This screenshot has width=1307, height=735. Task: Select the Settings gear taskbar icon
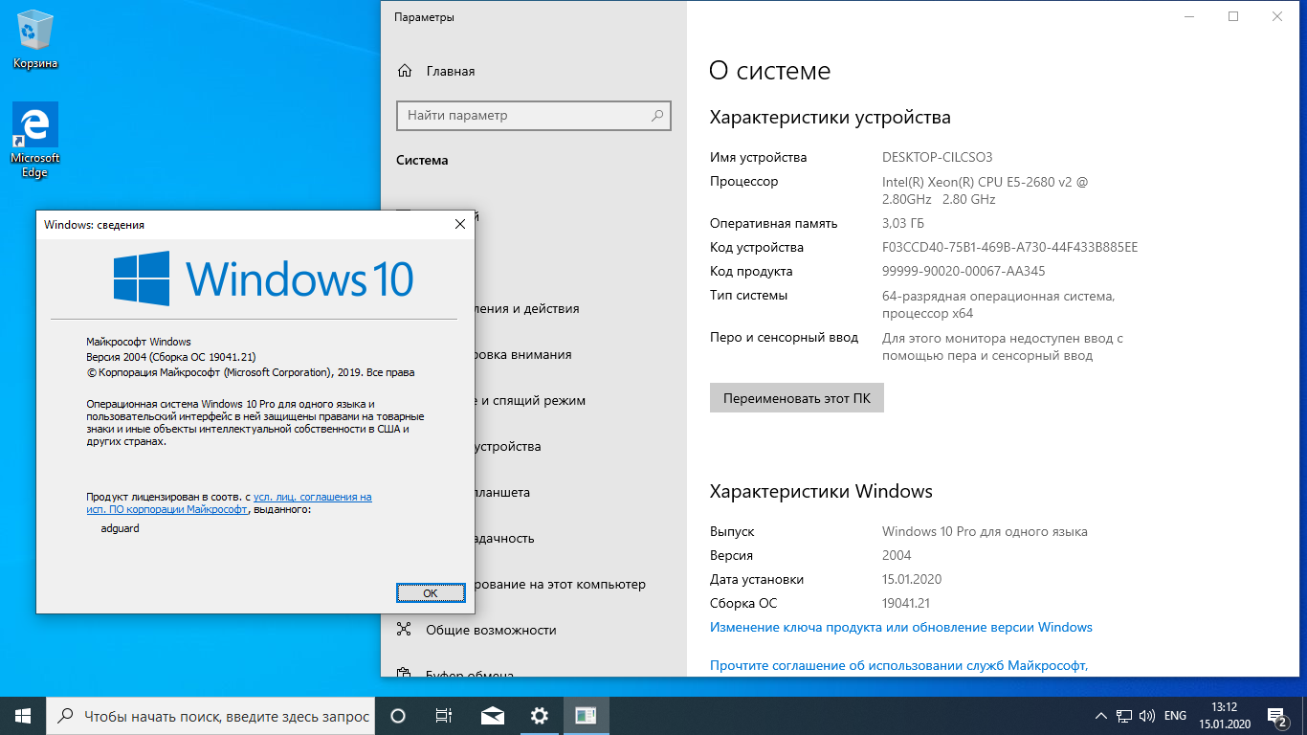(x=540, y=716)
